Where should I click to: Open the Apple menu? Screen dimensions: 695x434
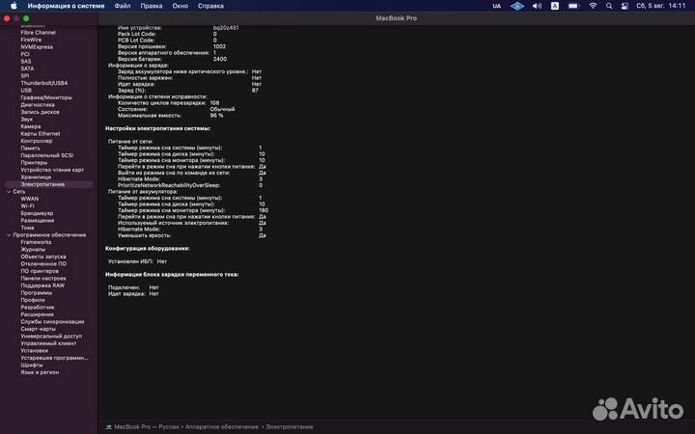pos(14,6)
